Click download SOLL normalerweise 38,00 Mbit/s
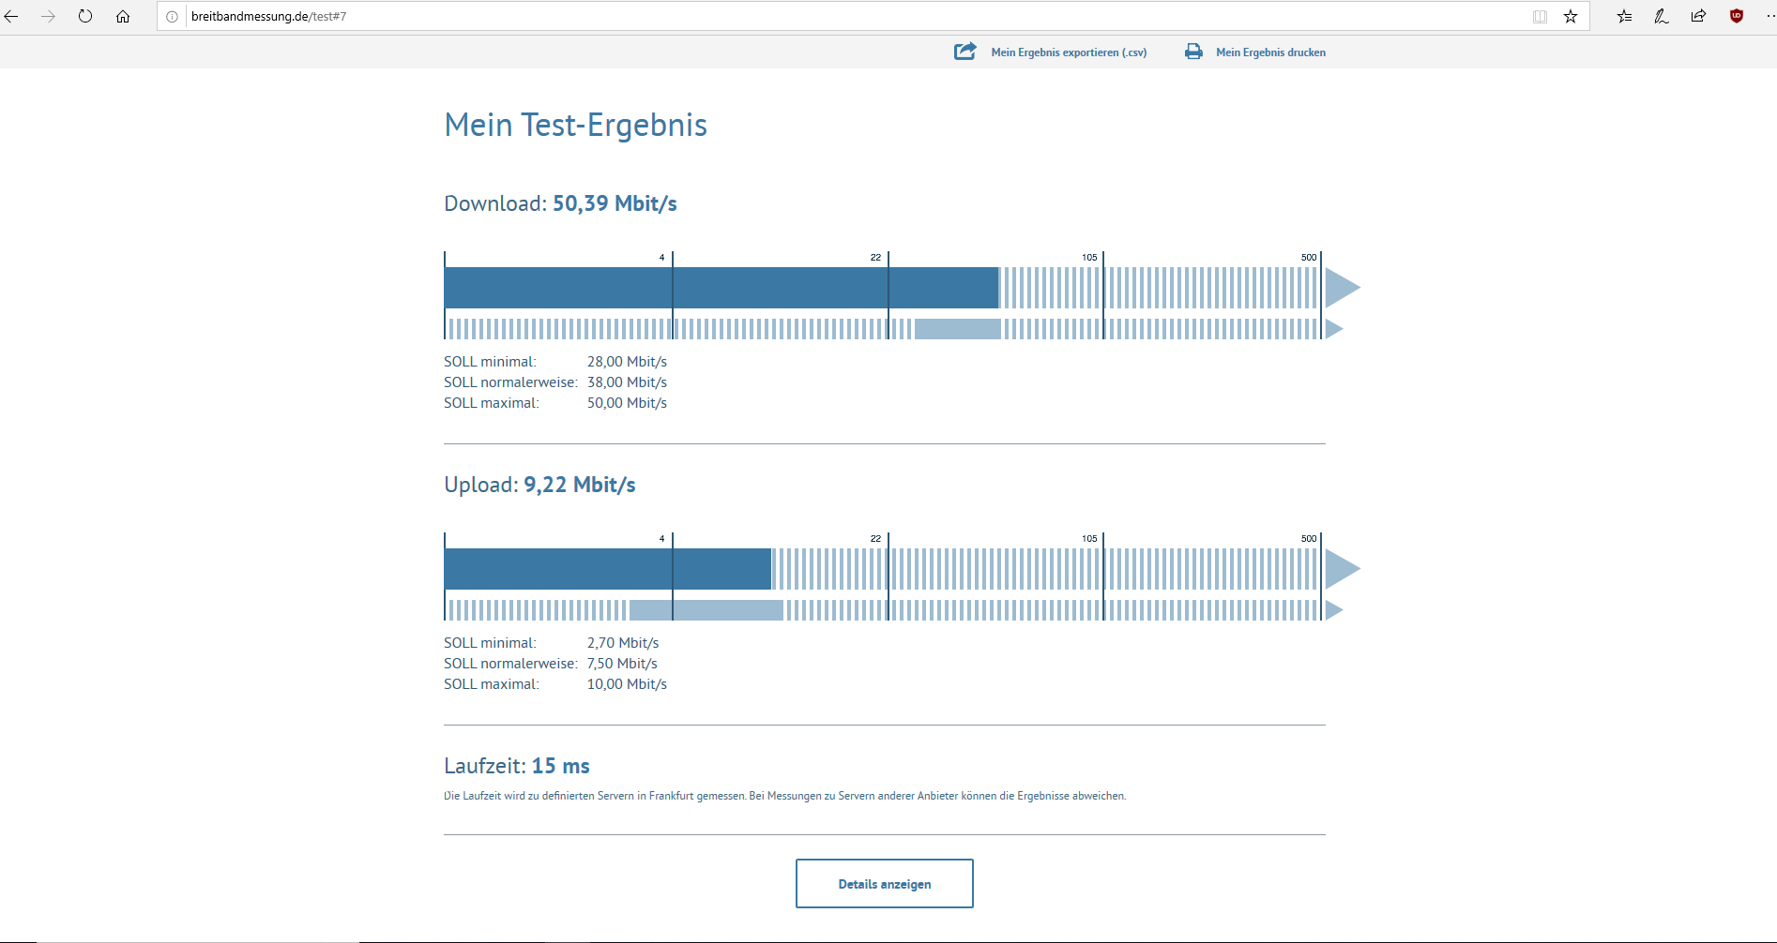The image size is (1777, 943). pos(555,382)
